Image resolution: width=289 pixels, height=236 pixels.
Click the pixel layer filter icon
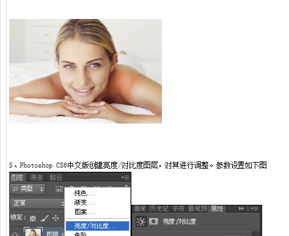click(59, 189)
